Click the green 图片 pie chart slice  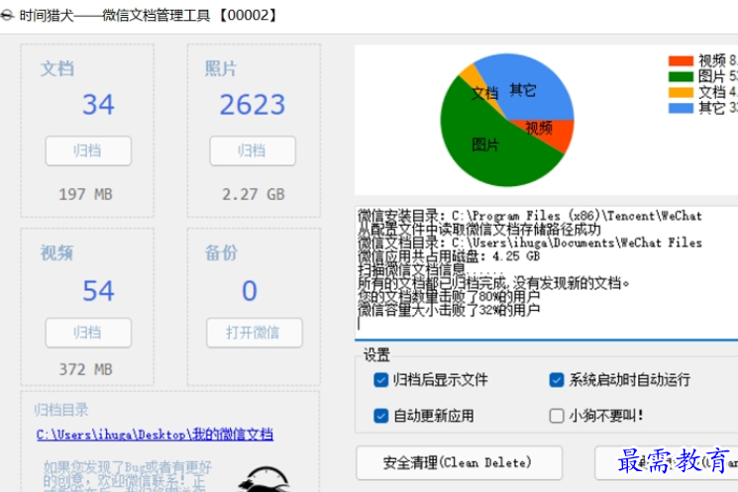point(484,146)
